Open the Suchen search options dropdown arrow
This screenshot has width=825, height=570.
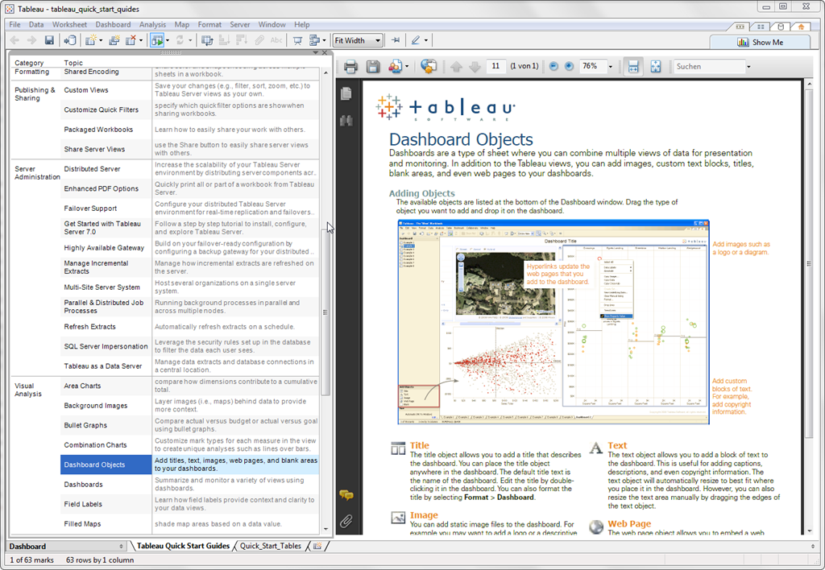coord(748,67)
